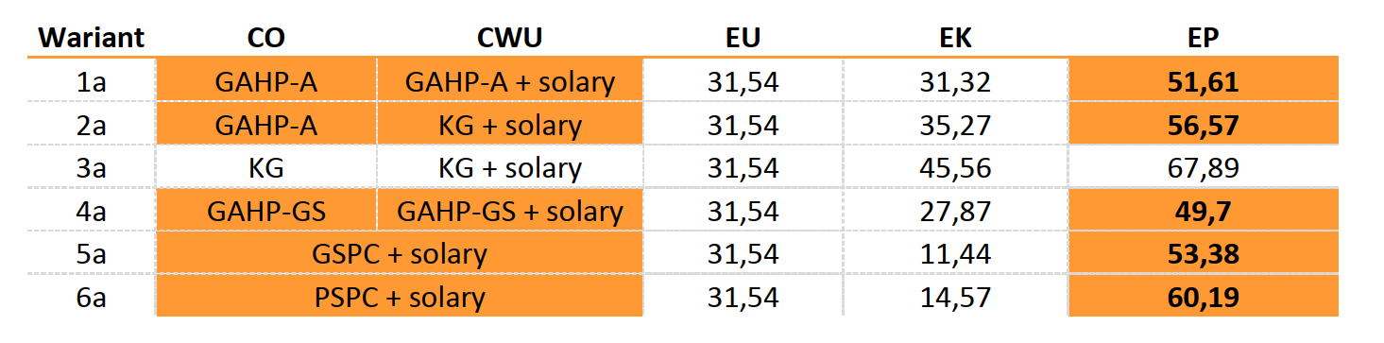Select the GAHP-GS cell in row 4a
Viewport: 1384px width, 343px height.
click(265, 211)
